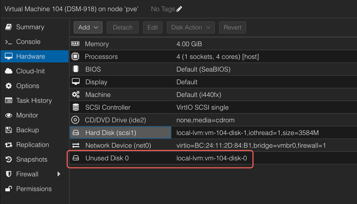357x204 pixels.
Task: Open the Add hardware dropdown
Action: [x=88, y=27]
